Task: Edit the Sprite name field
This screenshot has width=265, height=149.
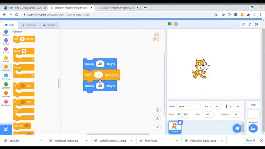Action: tap(188, 106)
